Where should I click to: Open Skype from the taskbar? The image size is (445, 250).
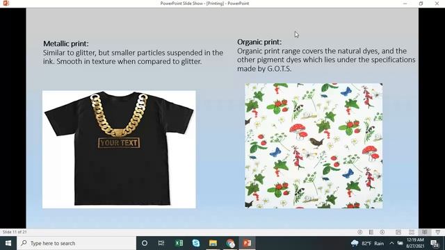[196, 243]
